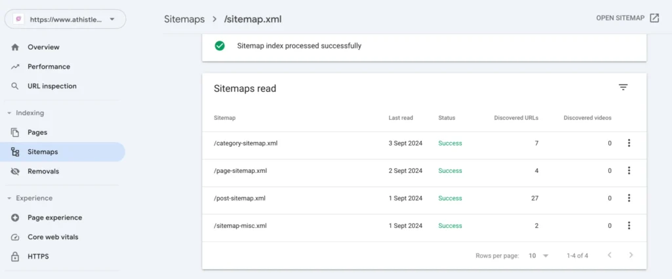Screen dimensions: 672x279
Task: Click the next page arrow
Action: click(x=631, y=255)
